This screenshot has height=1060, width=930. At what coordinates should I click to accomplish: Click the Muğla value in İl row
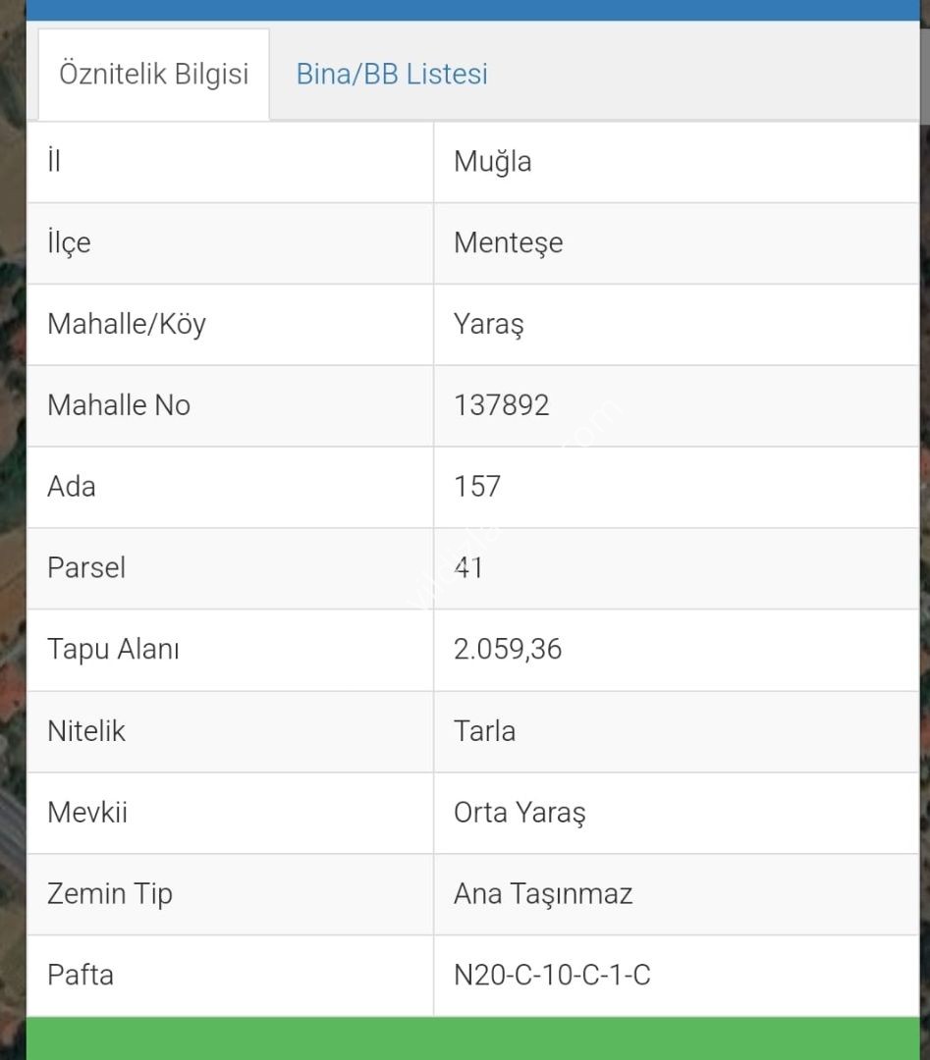pyautogui.click(x=492, y=162)
